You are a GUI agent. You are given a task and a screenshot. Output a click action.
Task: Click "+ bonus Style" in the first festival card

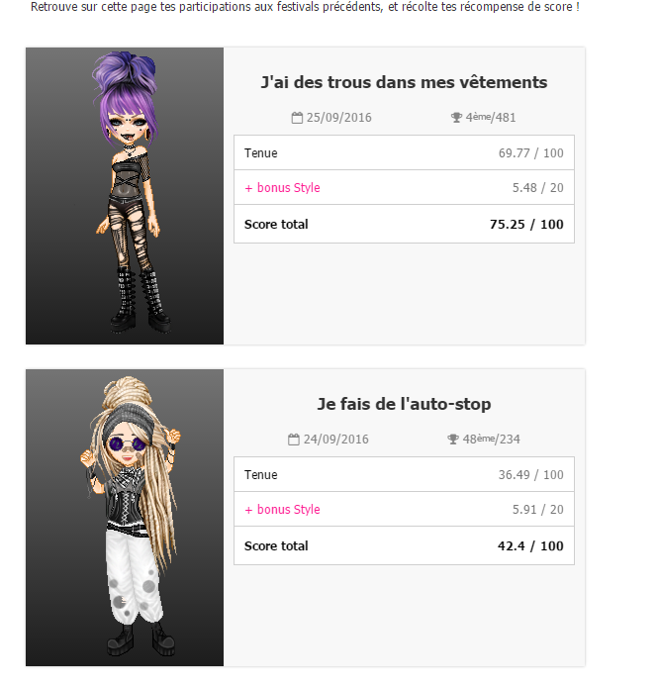pos(282,188)
